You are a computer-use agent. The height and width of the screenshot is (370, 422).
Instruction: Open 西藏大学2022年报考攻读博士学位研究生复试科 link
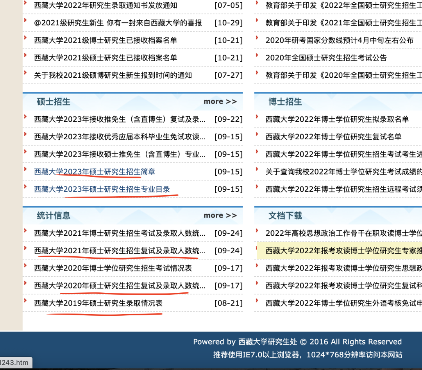(344, 286)
